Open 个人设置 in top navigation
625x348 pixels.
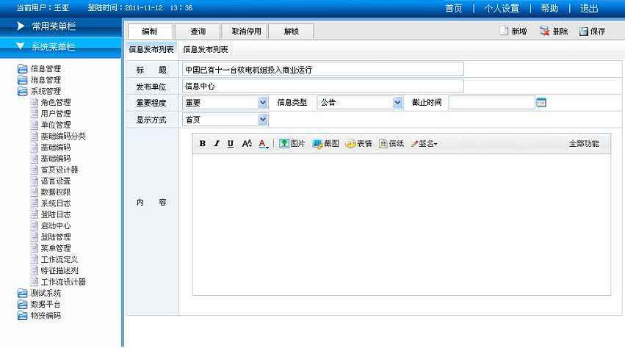click(502, 8)
